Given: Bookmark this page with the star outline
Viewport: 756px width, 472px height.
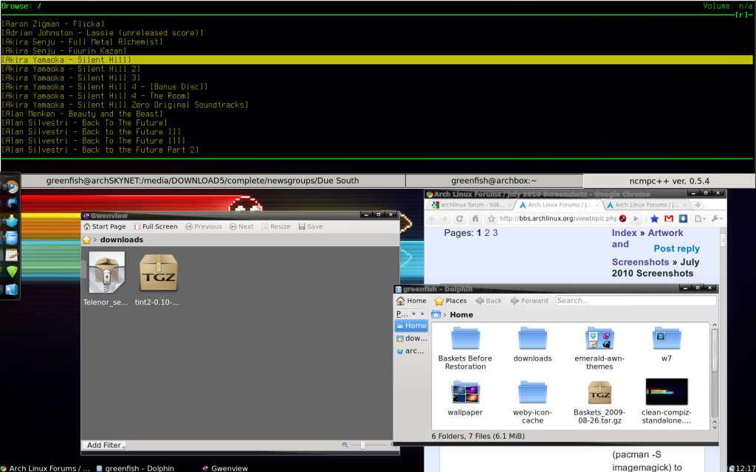Looking at the screenshot, I should [x=491, y=218].
